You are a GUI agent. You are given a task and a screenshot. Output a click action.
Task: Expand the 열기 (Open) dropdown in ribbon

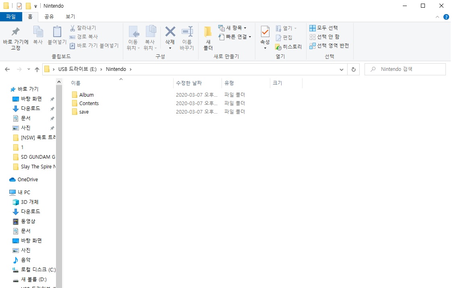click(295, 29)
